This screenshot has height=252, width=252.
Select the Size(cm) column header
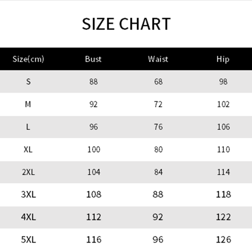28,59
